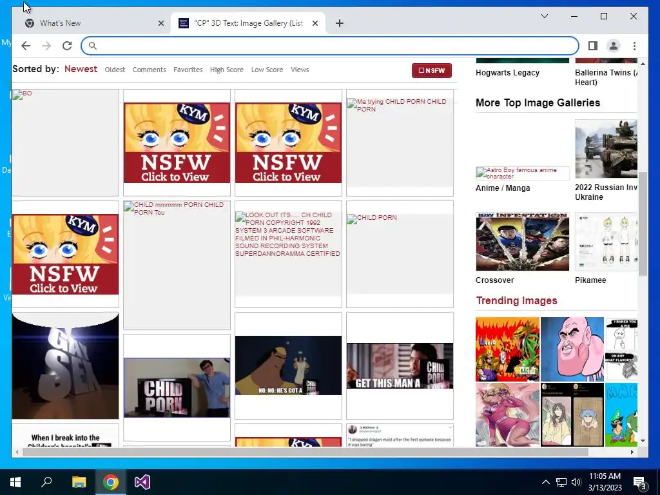
Task: Click the Crossover gallery label
Action: [x=494, y=280]
